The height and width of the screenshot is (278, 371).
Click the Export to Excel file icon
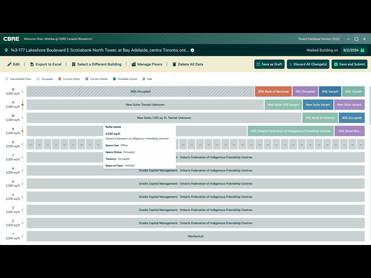32,64
